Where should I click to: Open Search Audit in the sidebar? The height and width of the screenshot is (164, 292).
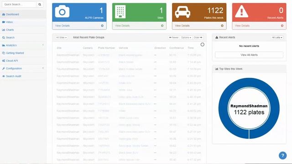(x=23, y=76)
